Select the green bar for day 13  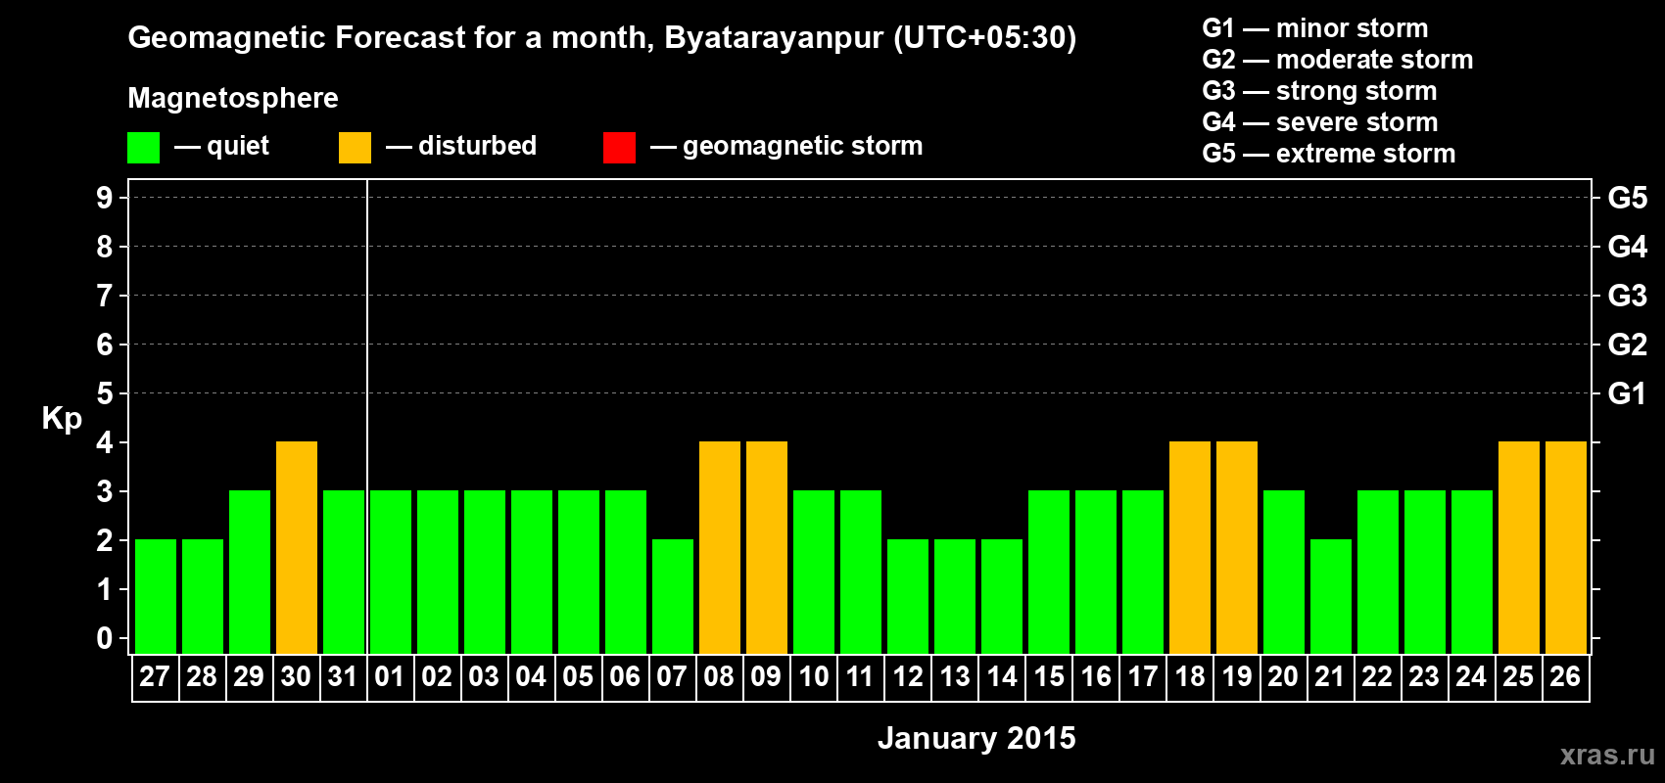tap(955, 596)
